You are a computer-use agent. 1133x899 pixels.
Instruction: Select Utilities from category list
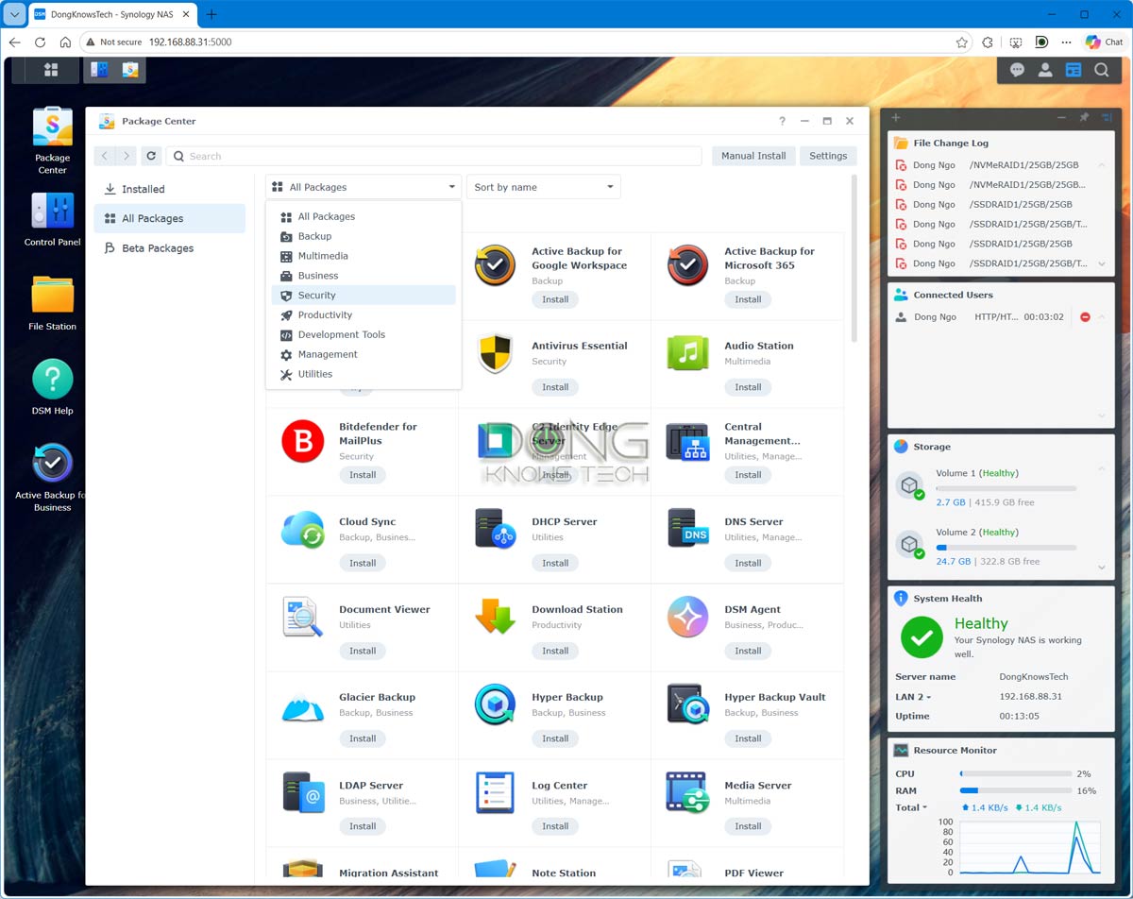364,374
